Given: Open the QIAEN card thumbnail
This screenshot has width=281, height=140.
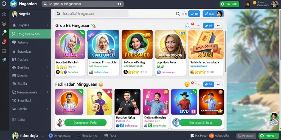Looking at the screenshot, I should click(x=206, y=45).
